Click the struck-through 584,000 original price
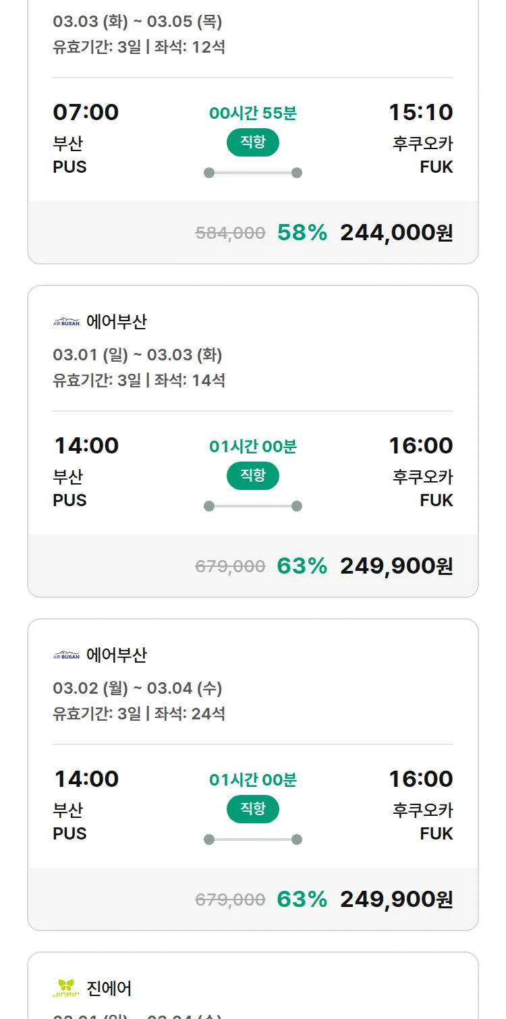This screenshot has width=506, height=1019. coord(230,233)
